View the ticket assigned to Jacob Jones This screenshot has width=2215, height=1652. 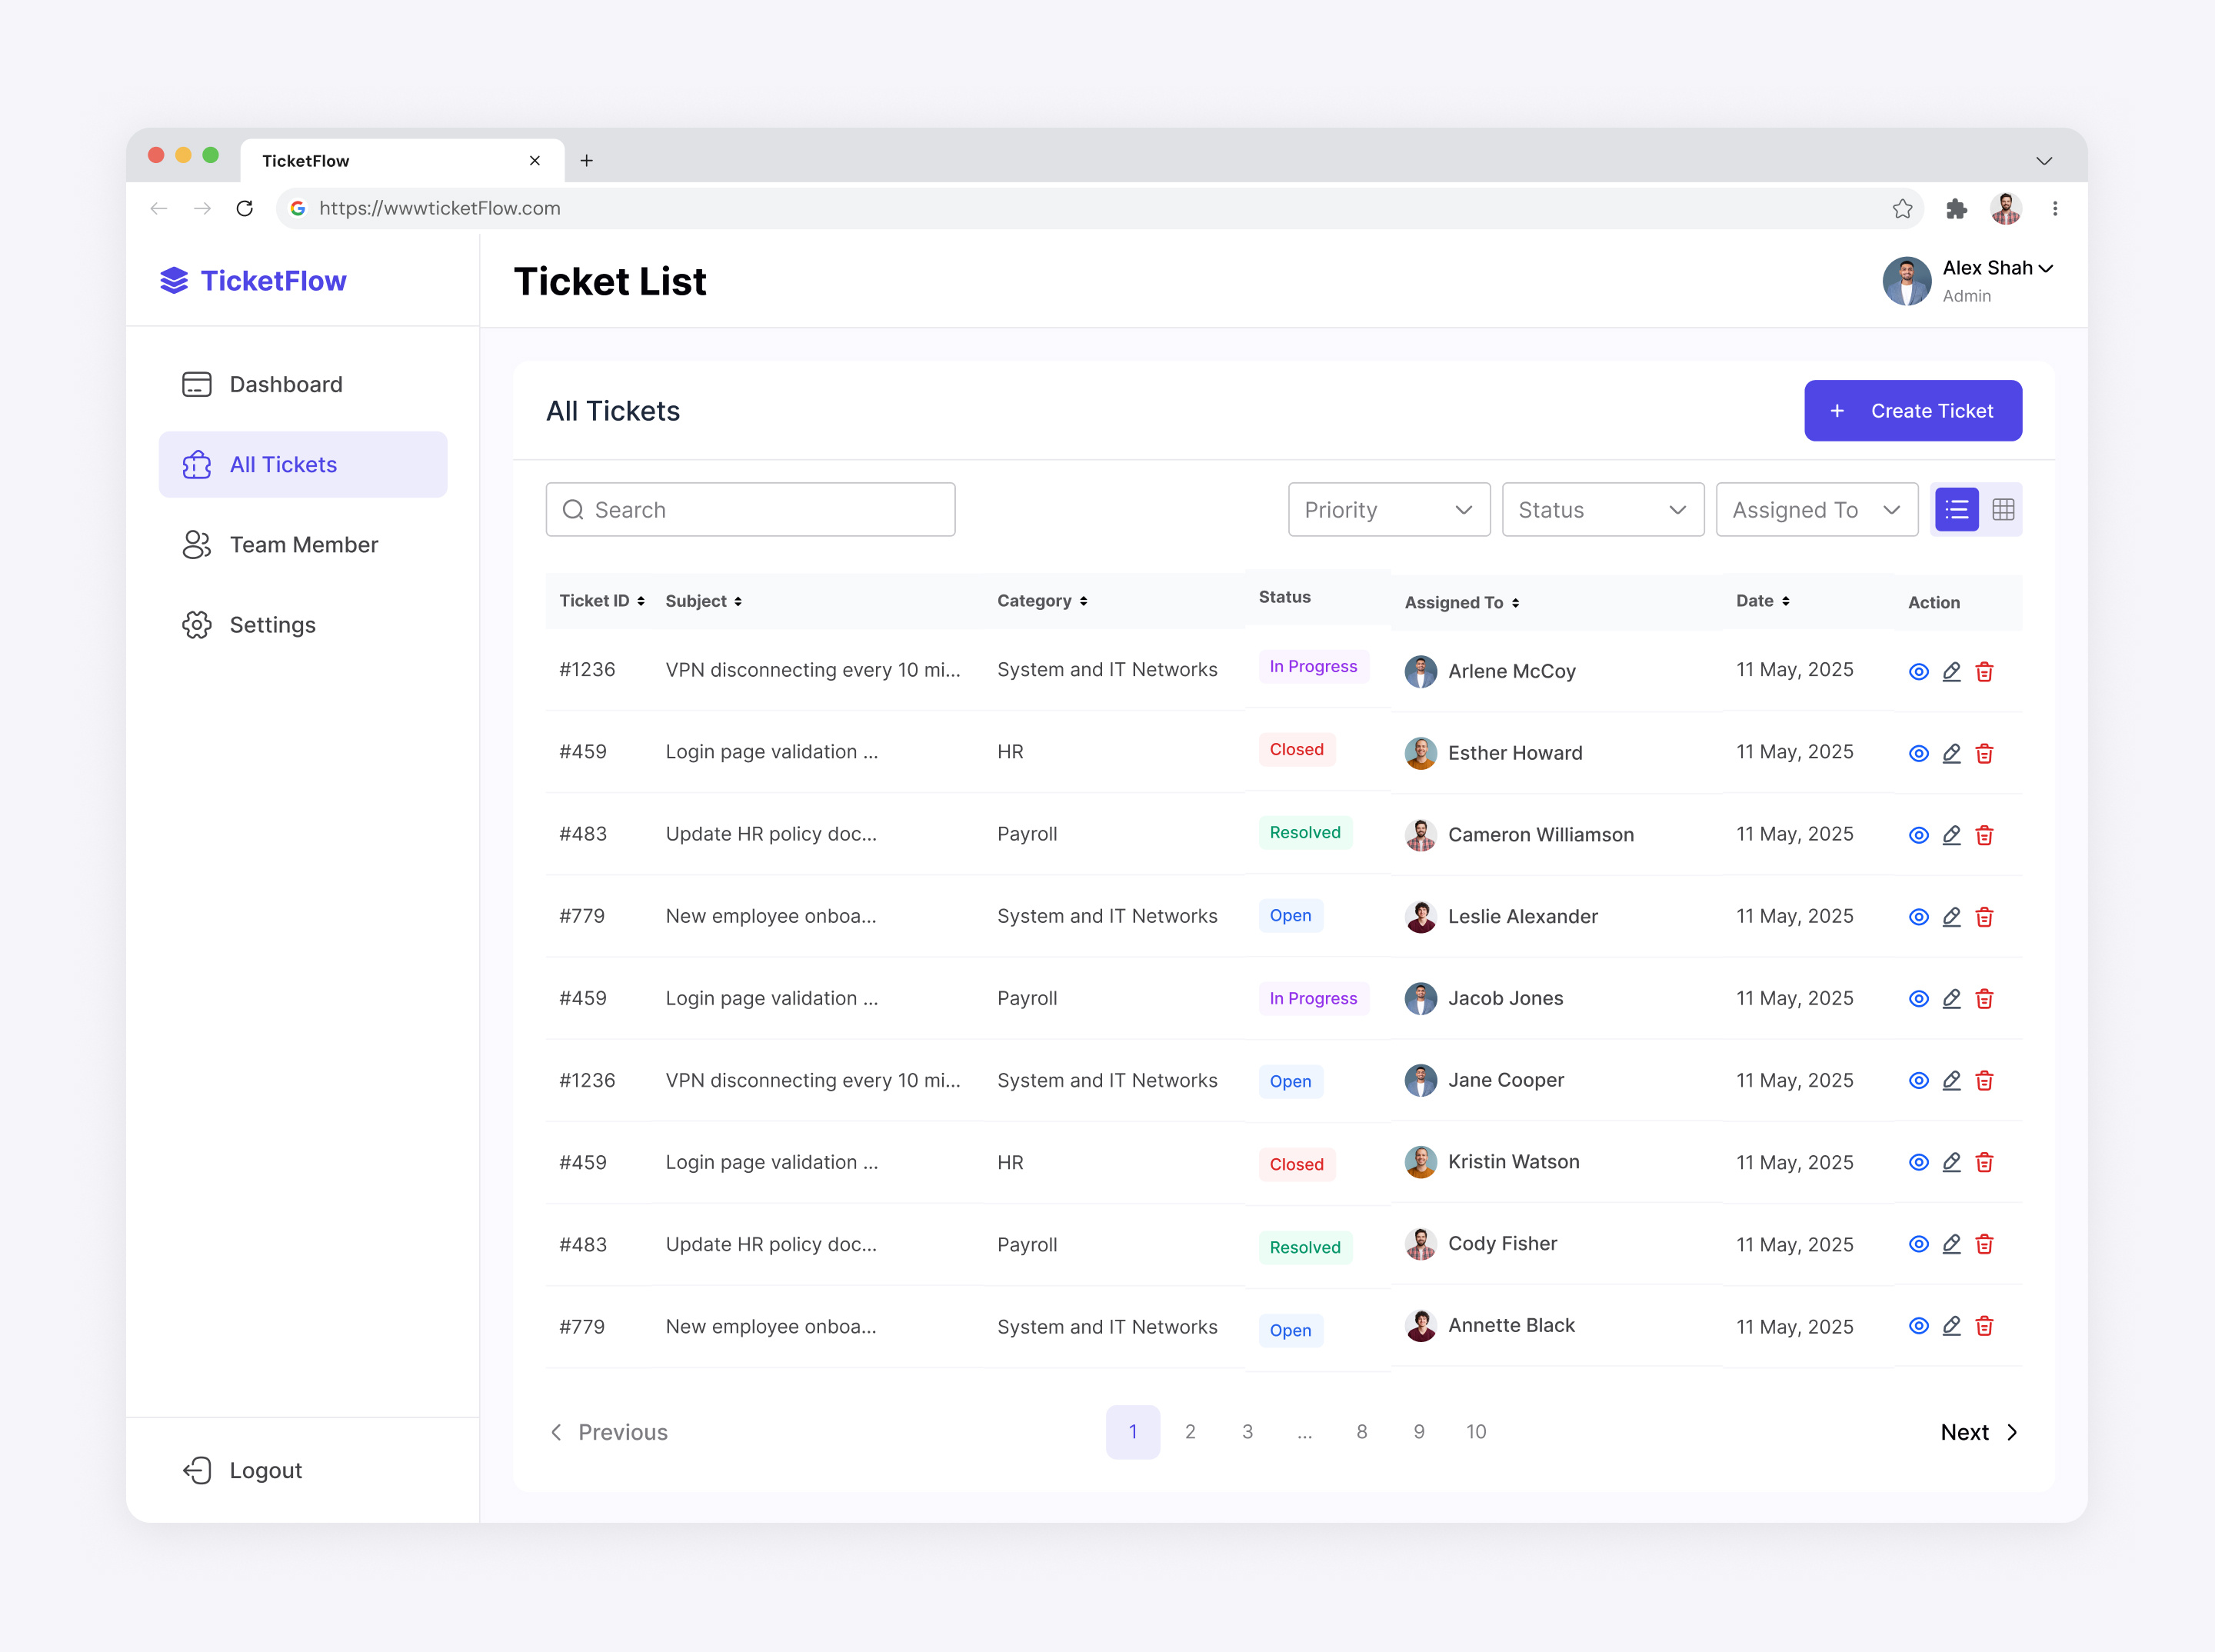[1918, 999]
